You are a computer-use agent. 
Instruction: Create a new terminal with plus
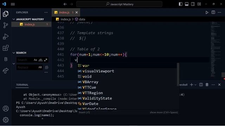[191, 85]
